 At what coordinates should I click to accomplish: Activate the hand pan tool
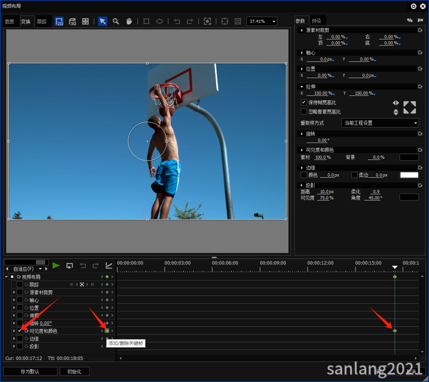pos(129,21)
